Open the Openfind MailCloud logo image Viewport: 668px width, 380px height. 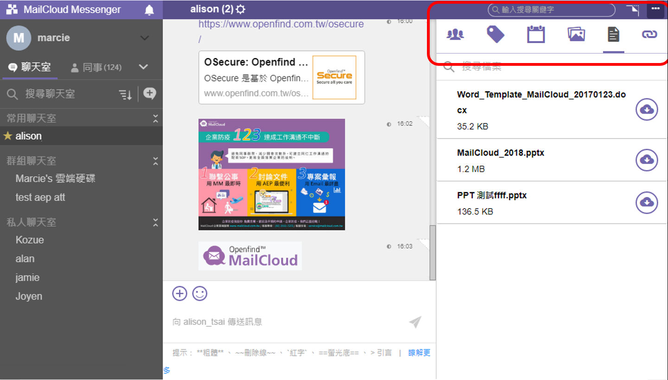[250, 256]
